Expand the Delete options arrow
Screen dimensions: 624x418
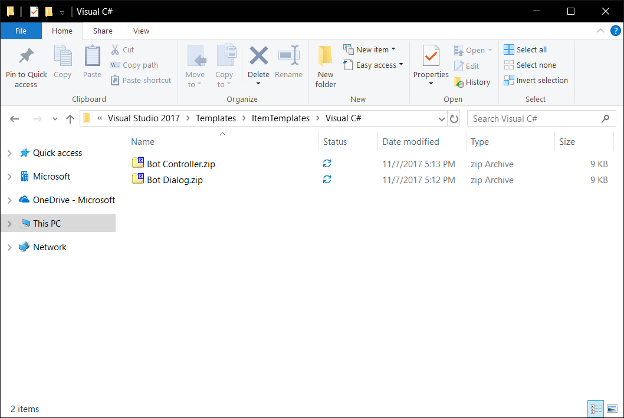click(258, 84)
